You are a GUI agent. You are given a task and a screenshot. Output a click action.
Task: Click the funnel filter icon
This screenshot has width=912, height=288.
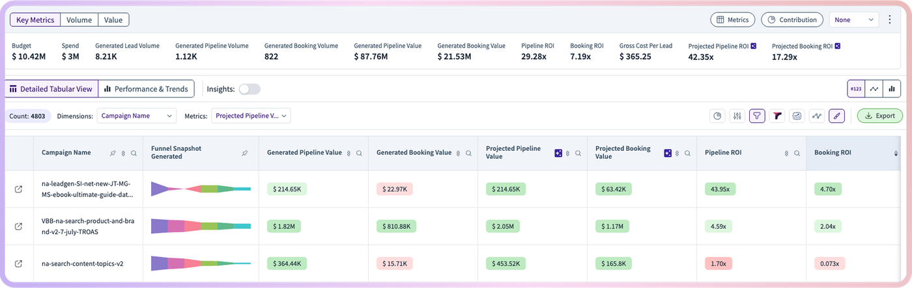pyautogui.click(x=757, y=116)
